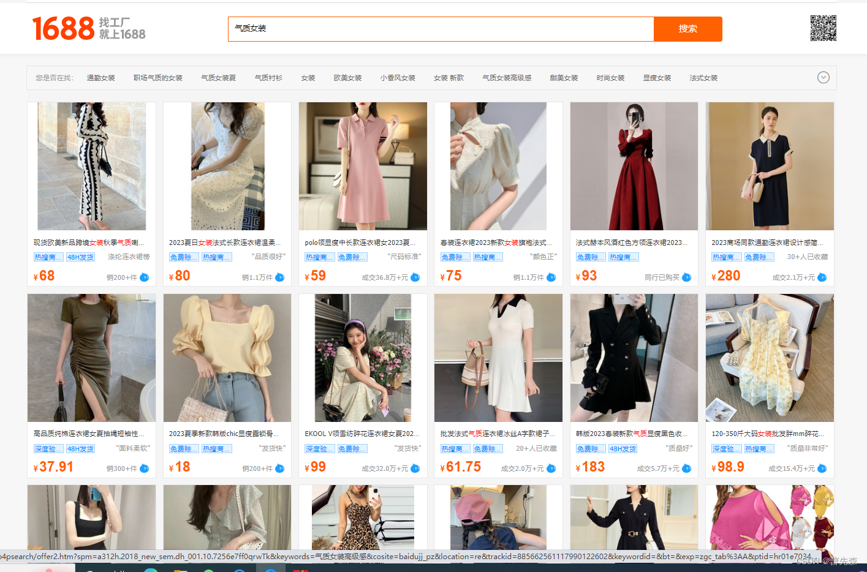Image resolution: width=867 pixels, height=572 pixels.
Task: Click the price ¥61.75
Action: [461, 467]
